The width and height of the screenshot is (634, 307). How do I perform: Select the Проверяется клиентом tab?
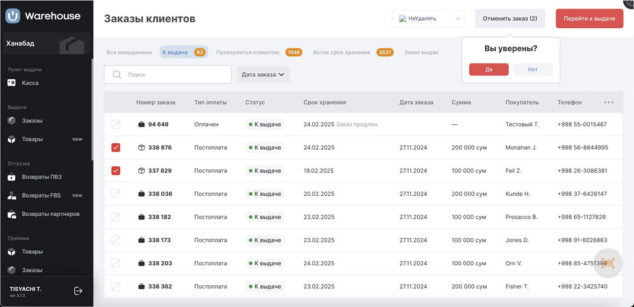point(258,53)
